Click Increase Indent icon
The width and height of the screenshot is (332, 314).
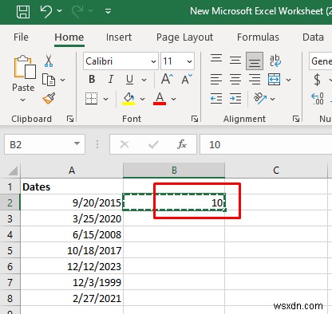(235, 99)
